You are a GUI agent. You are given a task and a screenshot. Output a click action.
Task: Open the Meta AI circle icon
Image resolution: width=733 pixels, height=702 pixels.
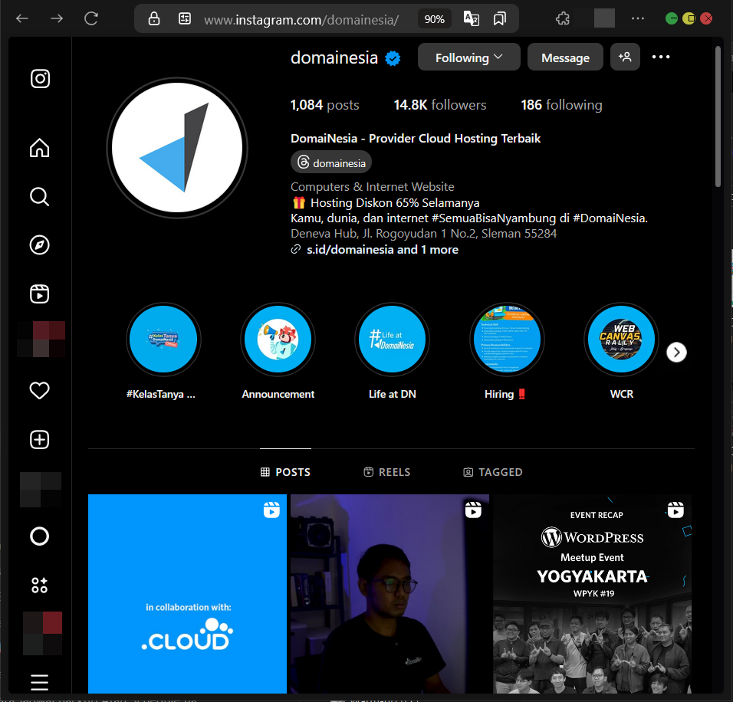pos(40,536)
